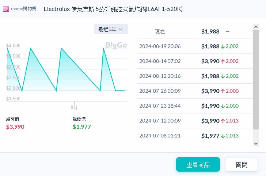Click the Electrolux product title text
This screenshot has height=176, width=266.
pos(113,9)
